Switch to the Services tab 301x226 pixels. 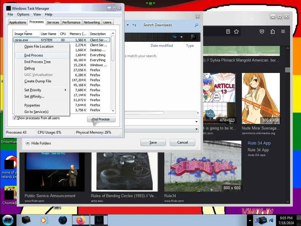pos(53,22)
